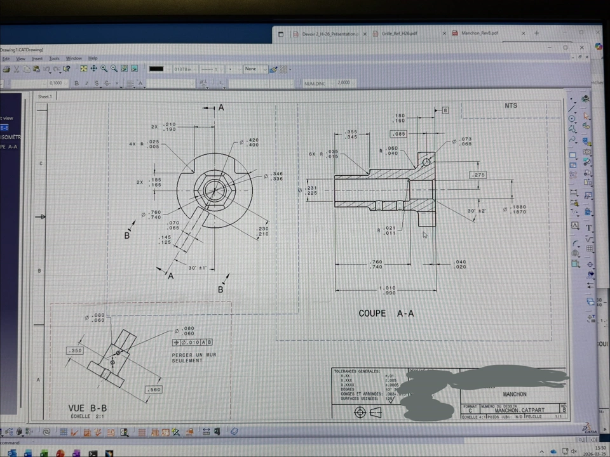Toggle Underline S formatting button
Image resolution: width=610 pixels, height=457 pixels.
pos(97,83)
